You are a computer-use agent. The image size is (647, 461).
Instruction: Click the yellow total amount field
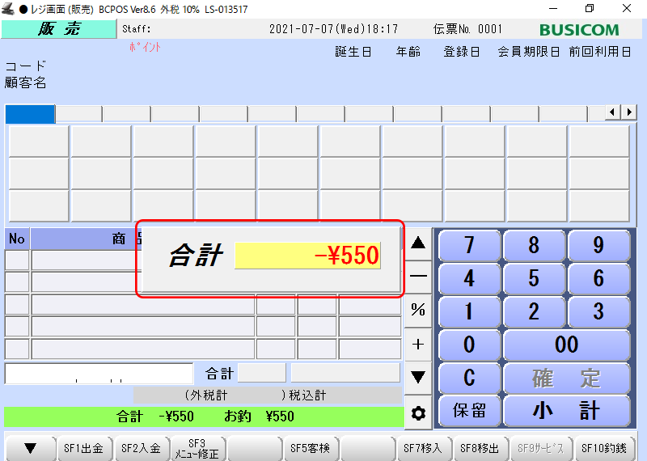pyautogui.click(x=309, y=256)
